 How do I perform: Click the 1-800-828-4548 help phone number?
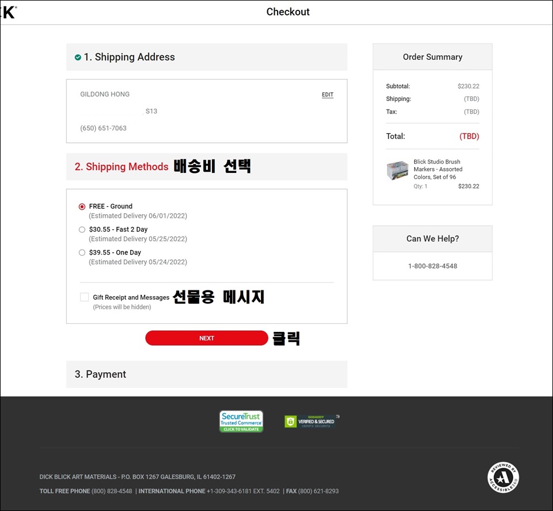coord(433,266)
